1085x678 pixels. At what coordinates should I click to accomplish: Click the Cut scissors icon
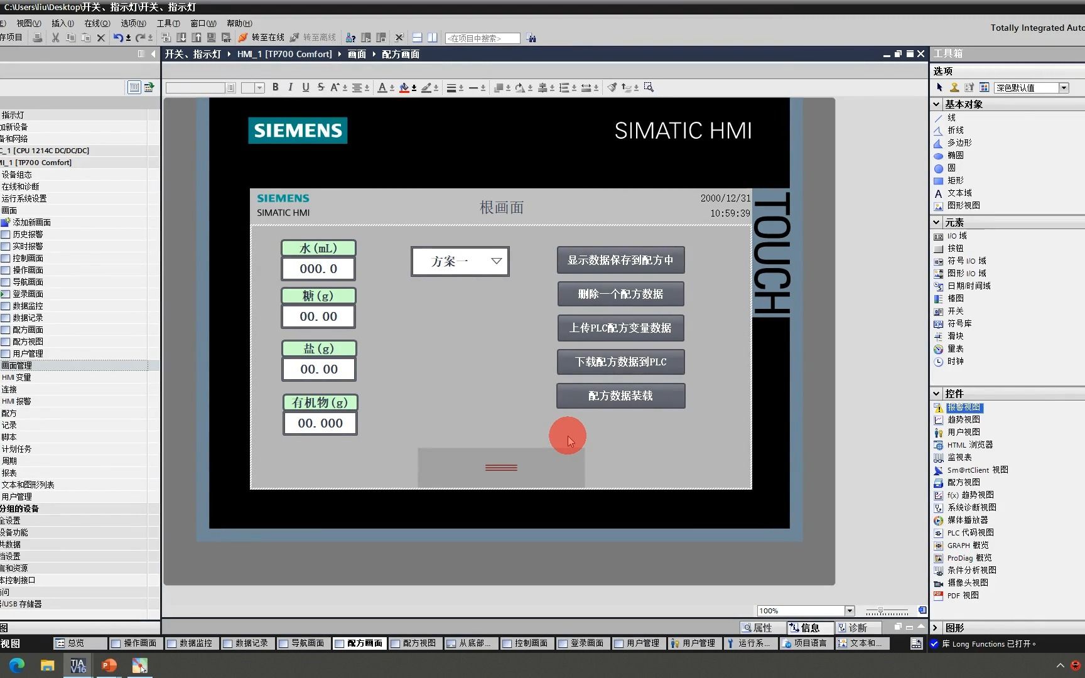tap(55, 38)
